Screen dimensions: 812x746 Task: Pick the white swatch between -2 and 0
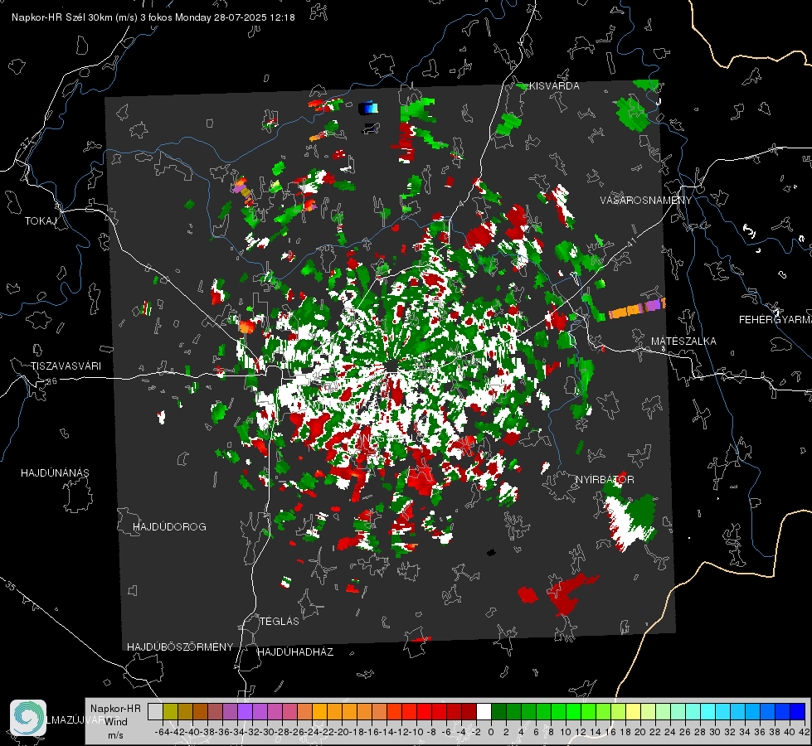click(484, 711)
